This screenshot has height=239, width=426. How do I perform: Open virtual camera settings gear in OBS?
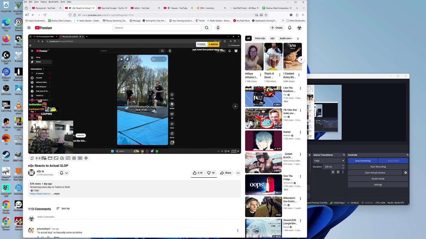coord(405,173)
